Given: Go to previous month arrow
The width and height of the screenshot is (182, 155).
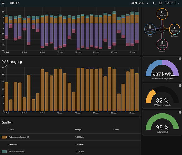Looking at the screenshot, I should 147,3.
